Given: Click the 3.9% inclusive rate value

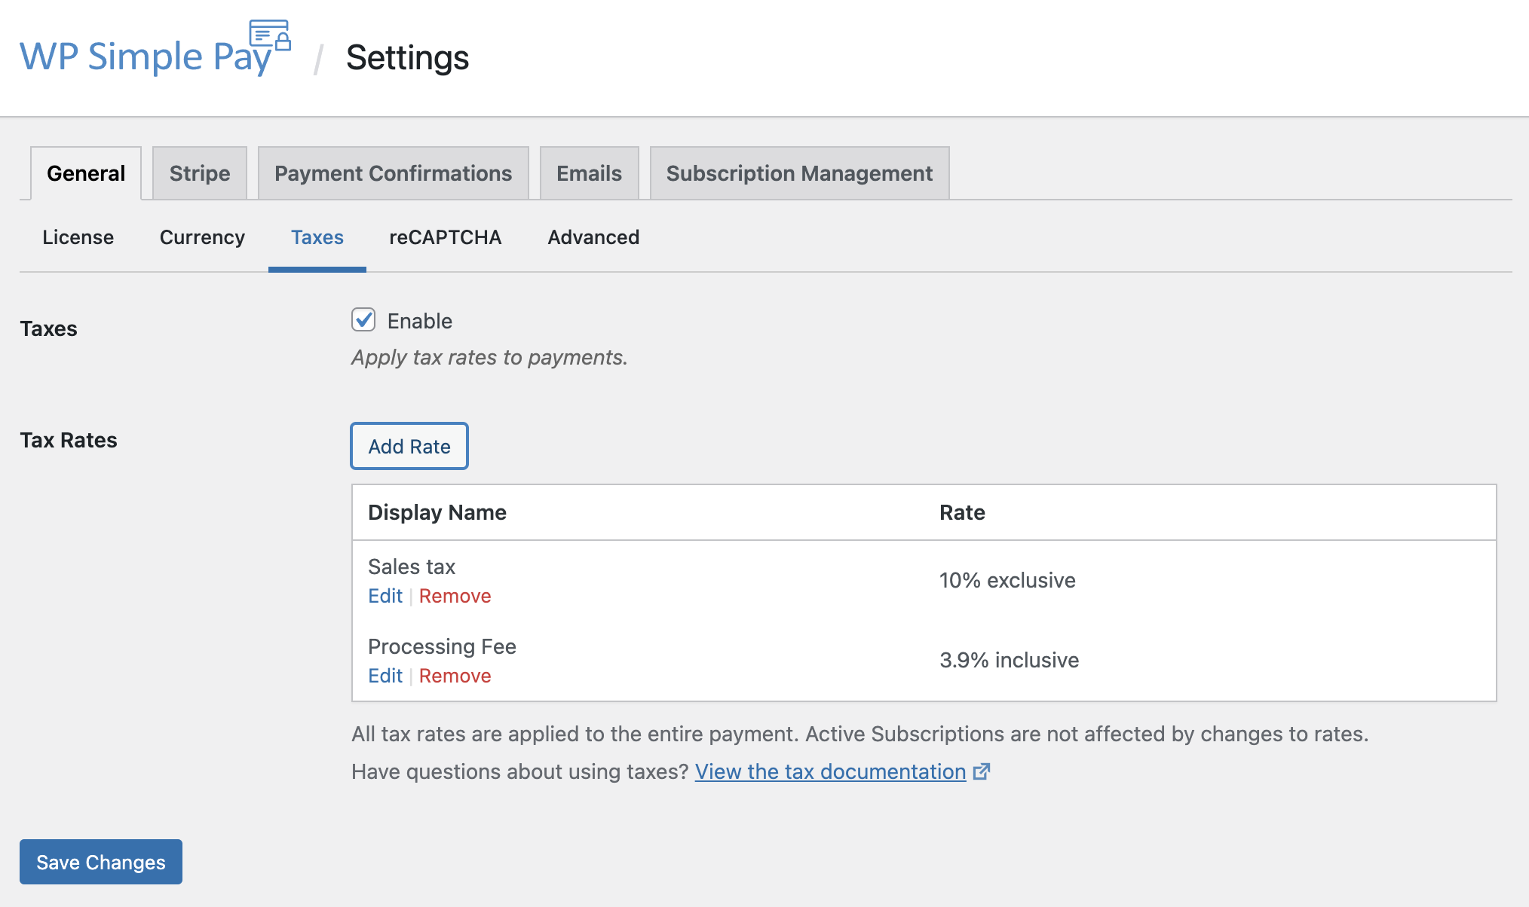Looking at the screenshot, I should coord(1009,660).
